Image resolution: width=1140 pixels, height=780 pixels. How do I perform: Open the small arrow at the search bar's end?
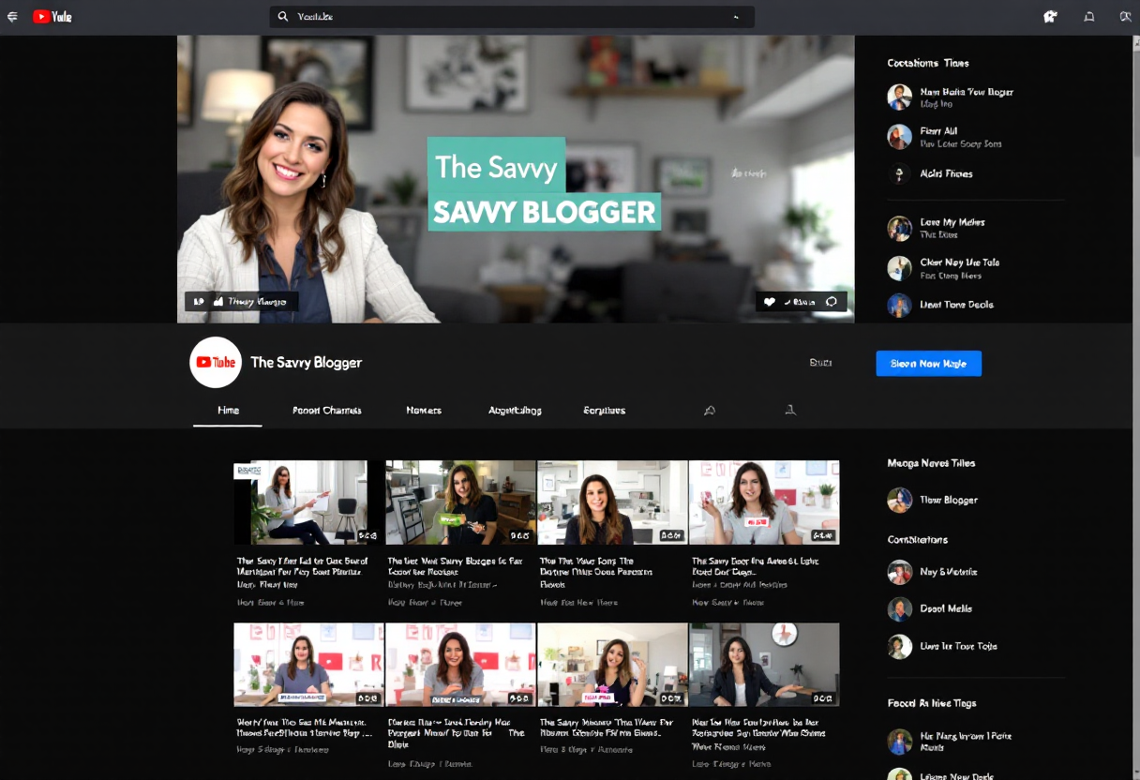tap(736, 17)
